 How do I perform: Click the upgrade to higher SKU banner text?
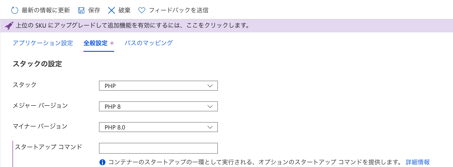(132, 26)
